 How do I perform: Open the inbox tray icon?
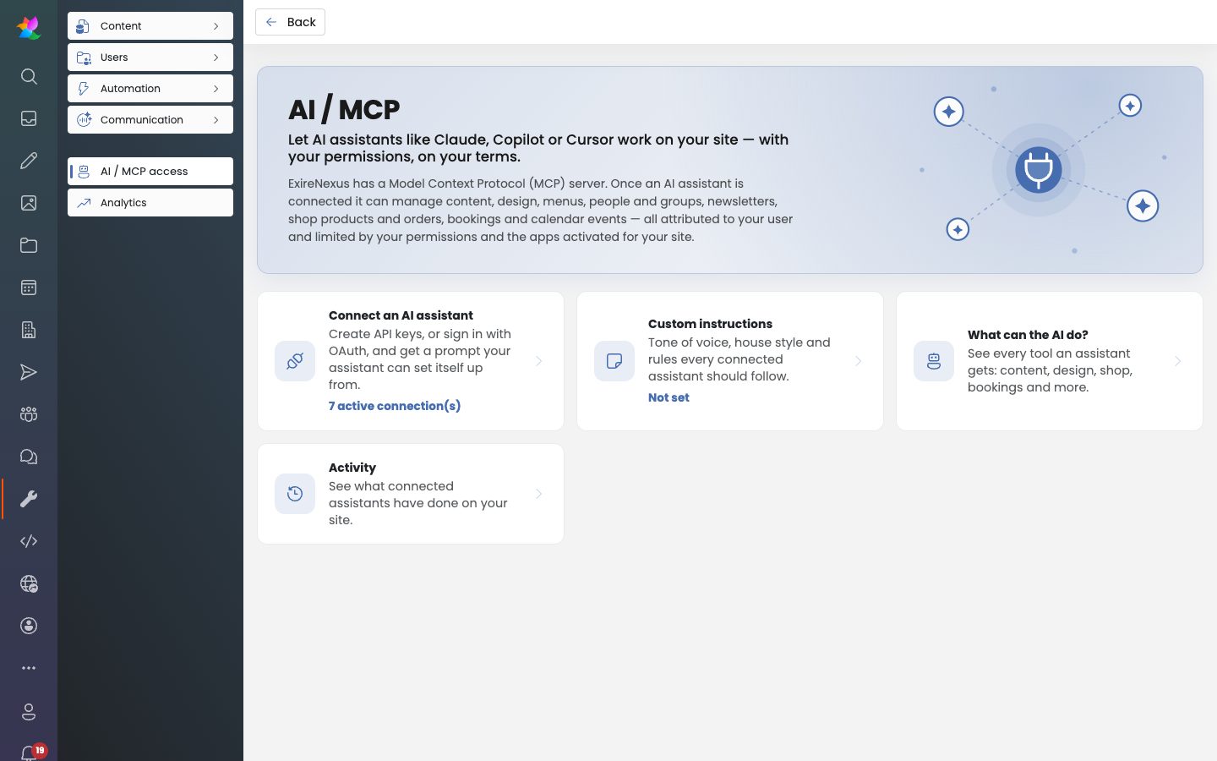[x=29, y=118]
